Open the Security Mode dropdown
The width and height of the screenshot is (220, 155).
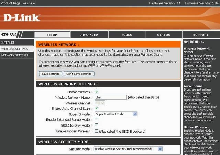click(128, 149)
